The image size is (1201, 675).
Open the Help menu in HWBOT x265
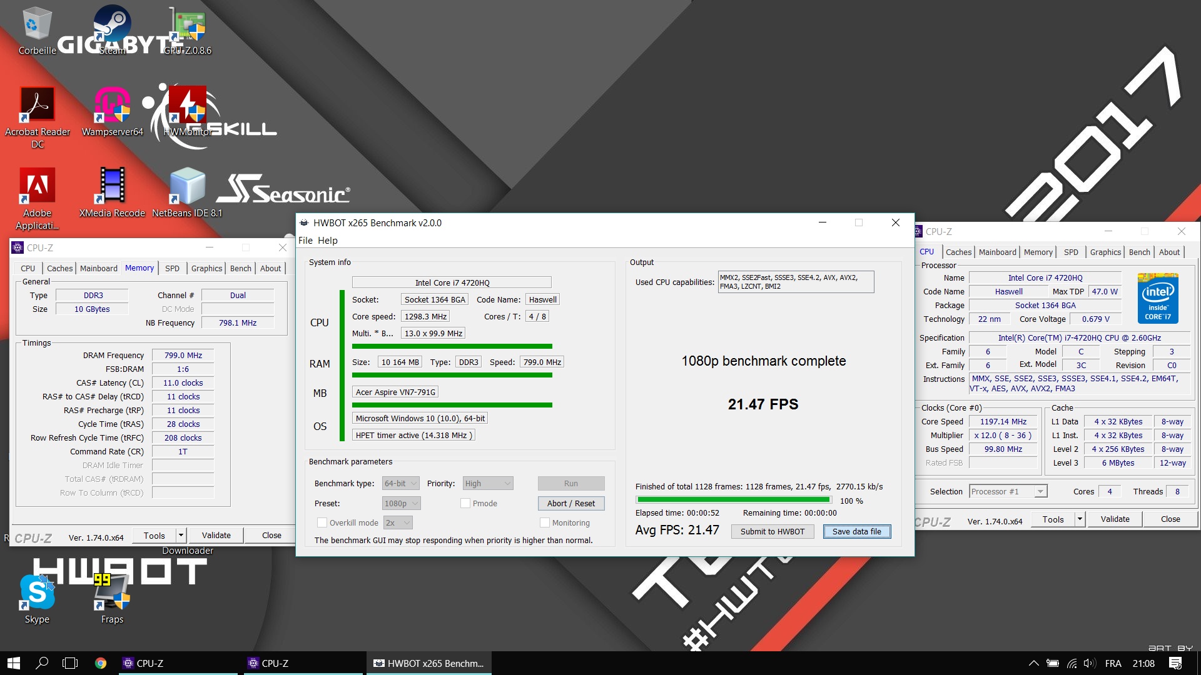pyautogui.click(x=327, y=241)
